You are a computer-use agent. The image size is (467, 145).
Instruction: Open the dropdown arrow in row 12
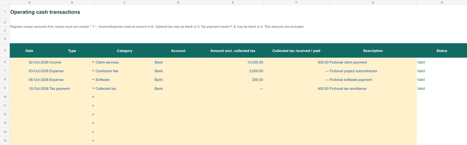(x=93, y=115)
